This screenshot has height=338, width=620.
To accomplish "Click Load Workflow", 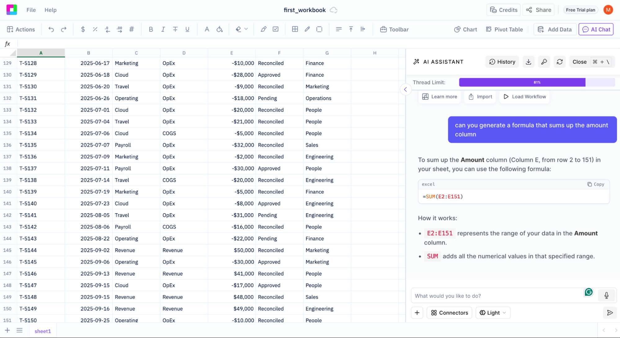I will (x=524, y=97).
